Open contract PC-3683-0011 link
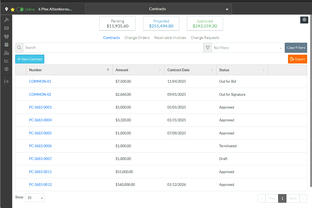 tap(40, 172)
